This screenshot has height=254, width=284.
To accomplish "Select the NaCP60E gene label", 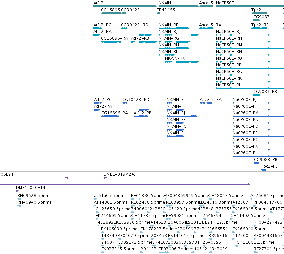I will (225, 3).
